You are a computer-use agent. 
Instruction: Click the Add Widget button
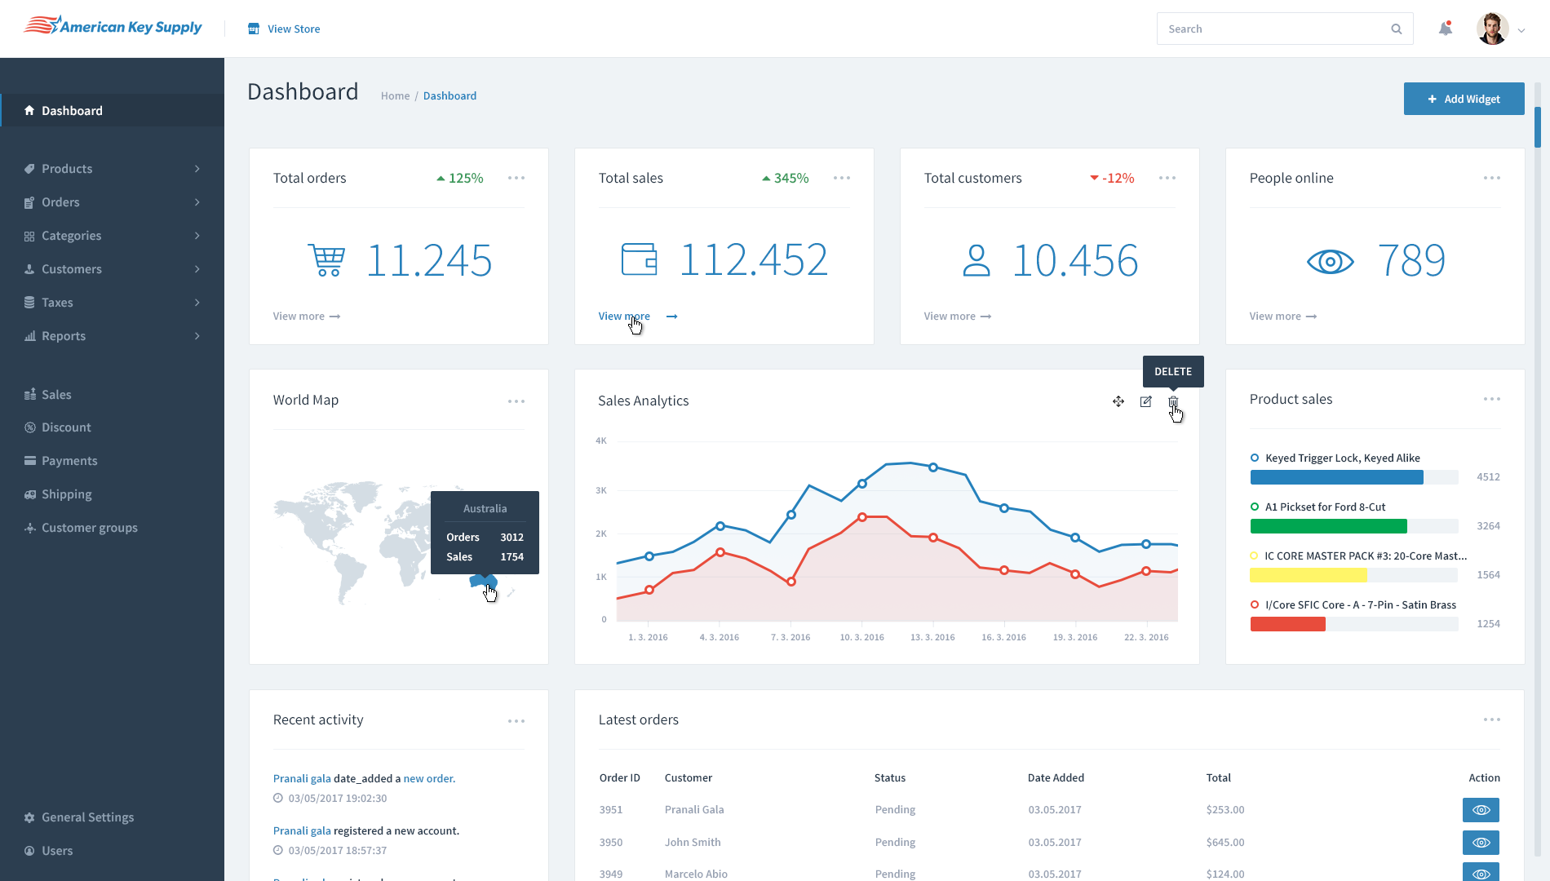pos(1464,99)
